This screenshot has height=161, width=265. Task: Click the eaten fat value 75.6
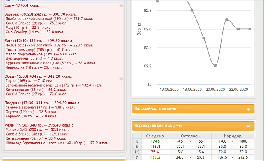coord(155,152)
